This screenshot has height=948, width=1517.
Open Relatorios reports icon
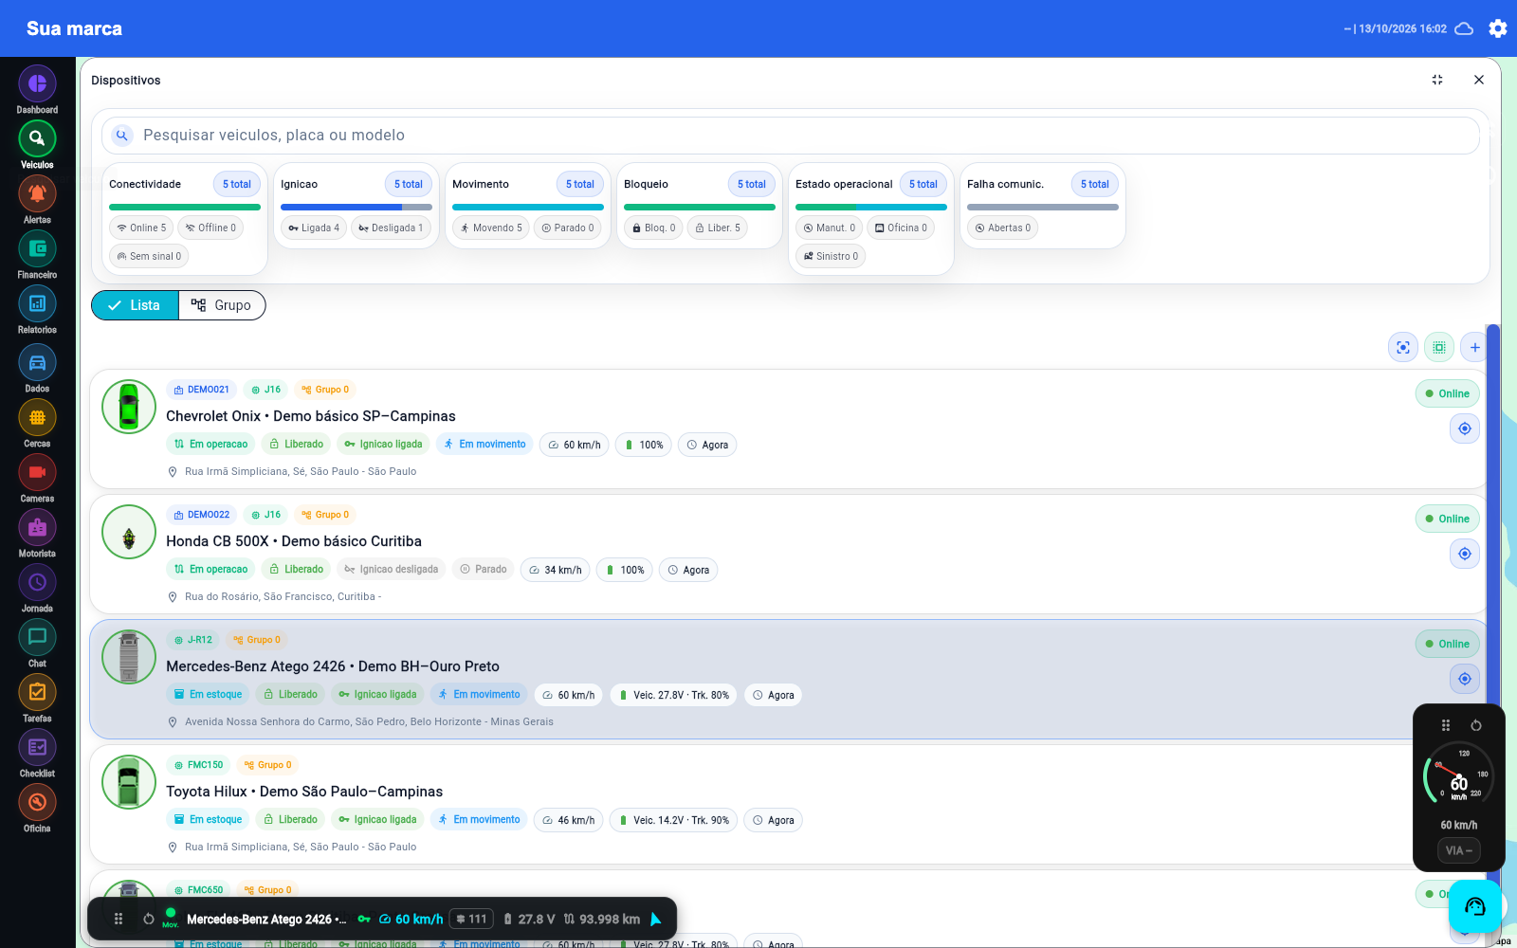(37, 304)
